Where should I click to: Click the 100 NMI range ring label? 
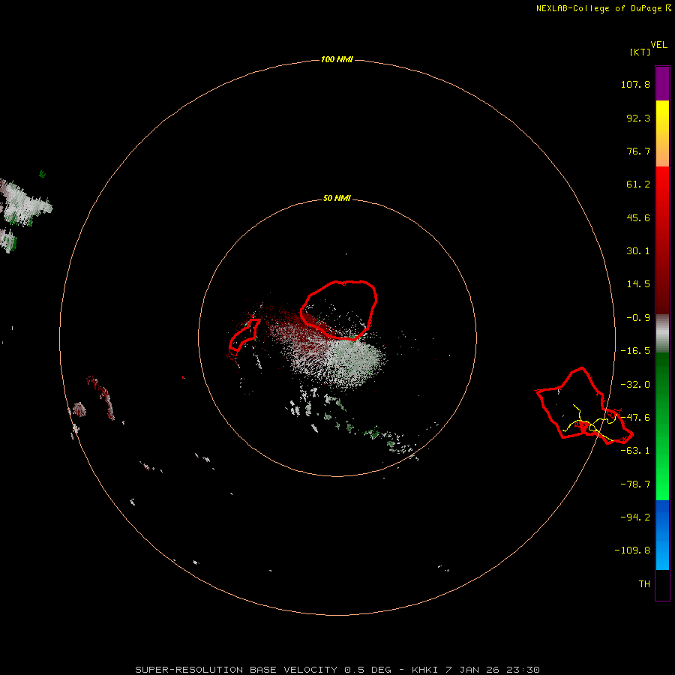(337, 59)
